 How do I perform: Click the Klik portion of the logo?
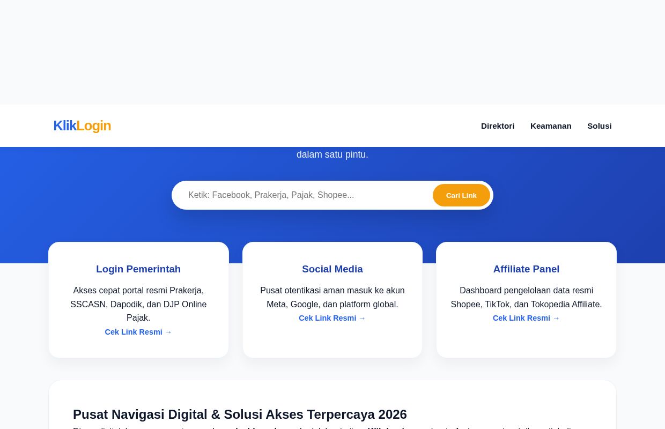[65, 125]
